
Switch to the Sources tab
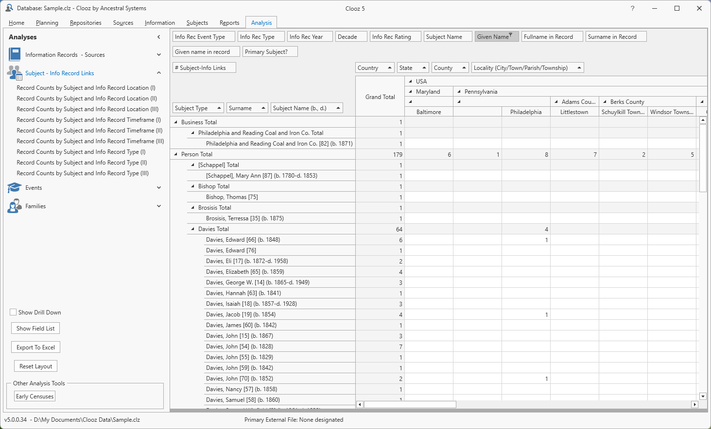(123, 23)
